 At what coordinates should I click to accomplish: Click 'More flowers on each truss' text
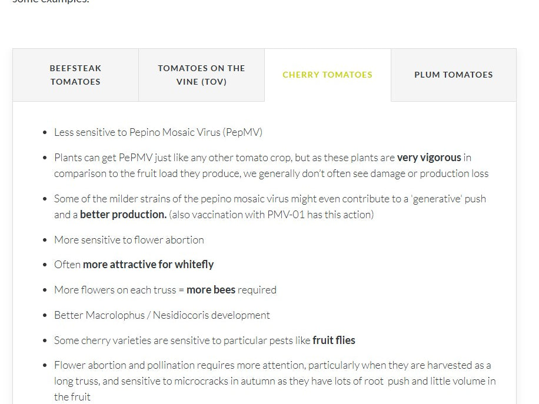pyautogui.click(x=115, y=290)
